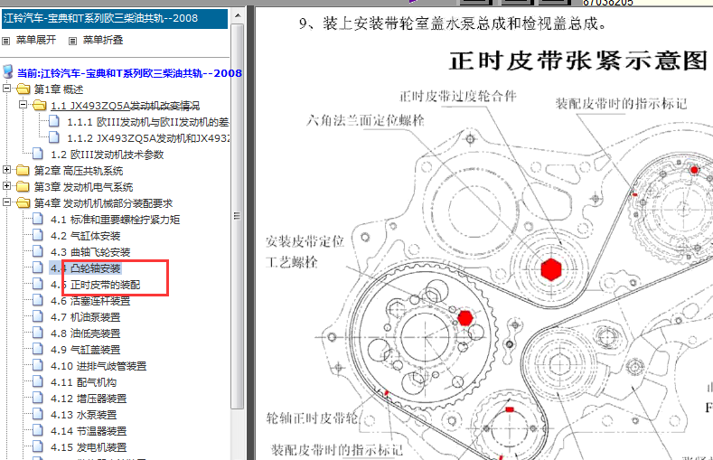Expand the 第3章 发动机电气系统 node
This screenshot has width=713, height=460.
7,186
